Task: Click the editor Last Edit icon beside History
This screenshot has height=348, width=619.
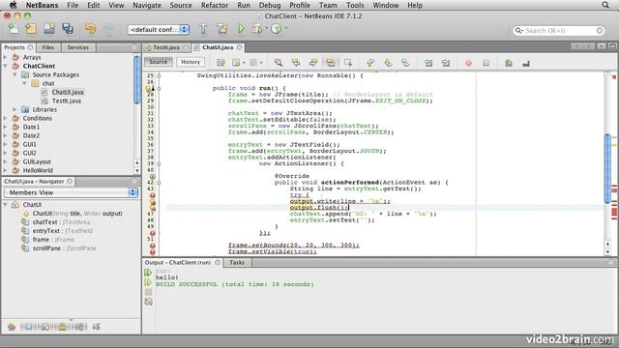Action: [221, 62]
